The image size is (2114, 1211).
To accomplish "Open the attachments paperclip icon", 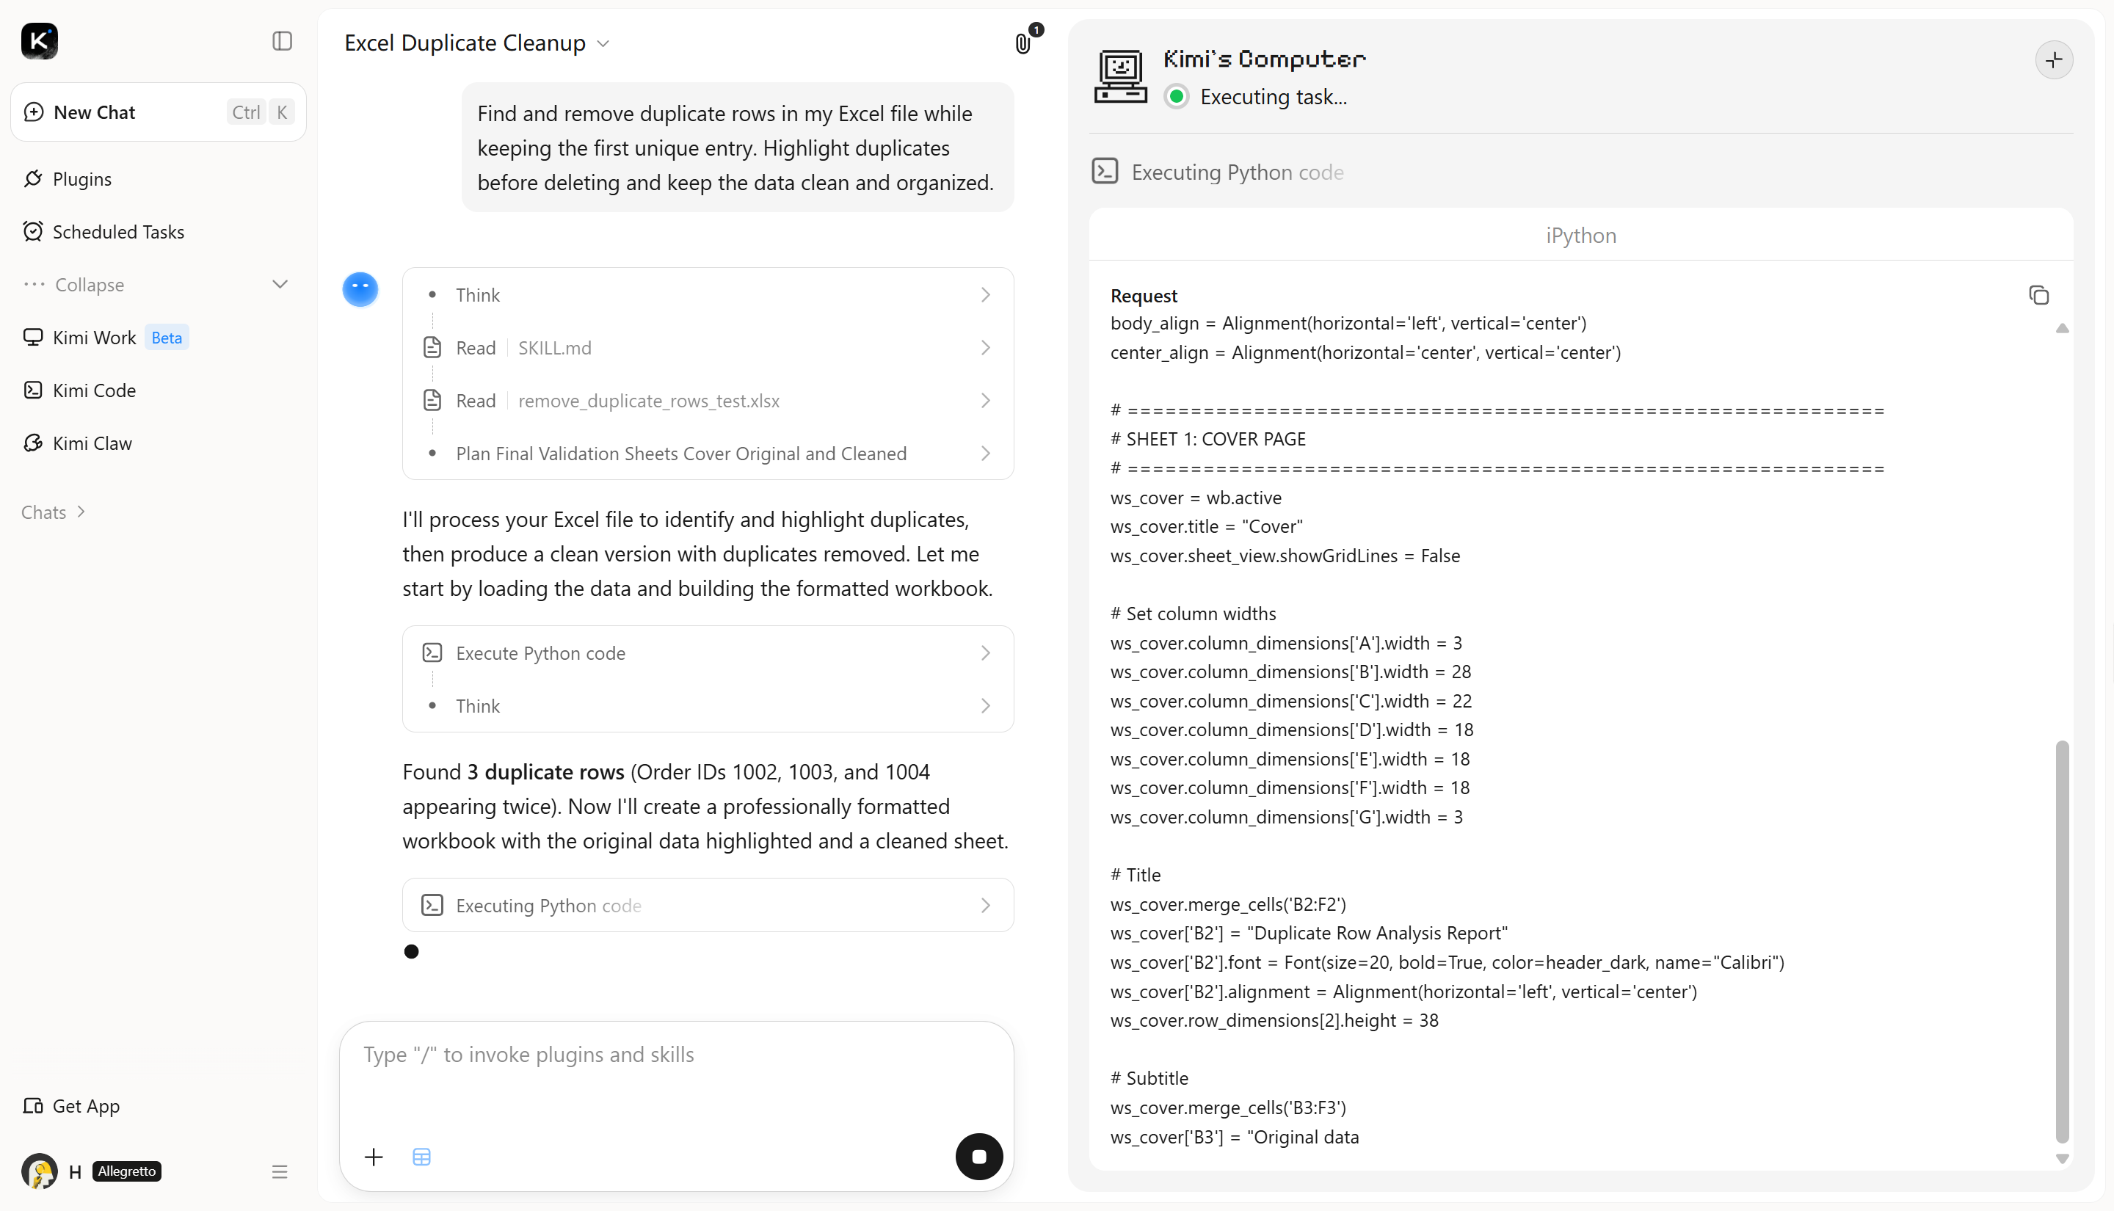I will [x=1023, y=43].
